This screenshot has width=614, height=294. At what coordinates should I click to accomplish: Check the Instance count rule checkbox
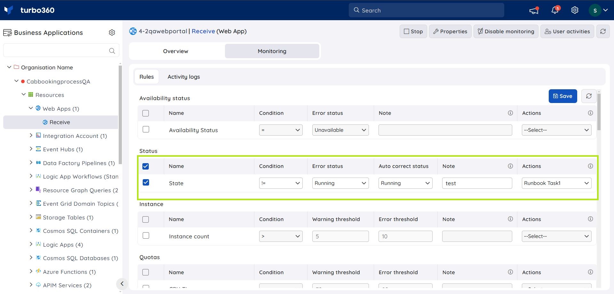(146, 235)
